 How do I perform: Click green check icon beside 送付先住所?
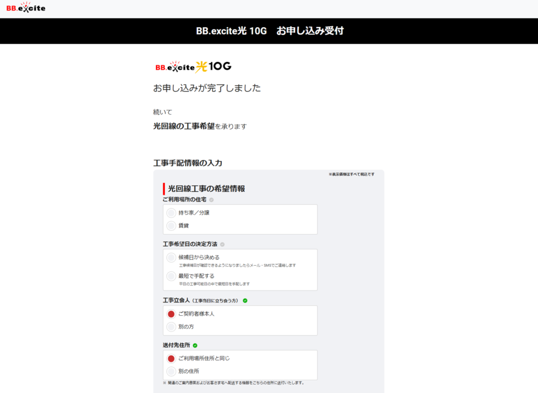click(x=195, y=345)
